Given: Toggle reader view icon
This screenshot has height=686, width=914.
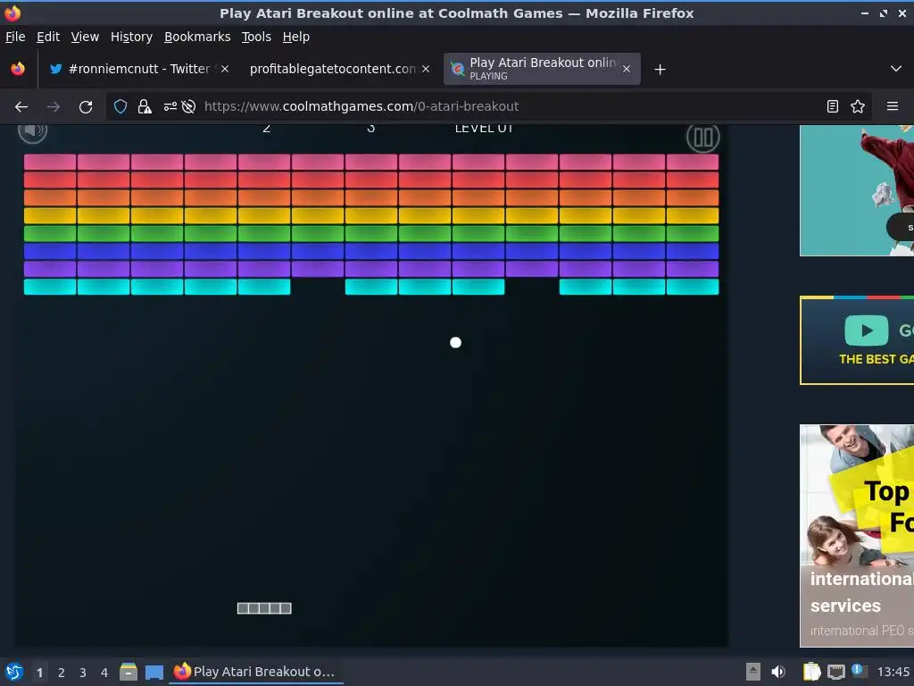Looking at the screenshot, I should tap(833, 106).
